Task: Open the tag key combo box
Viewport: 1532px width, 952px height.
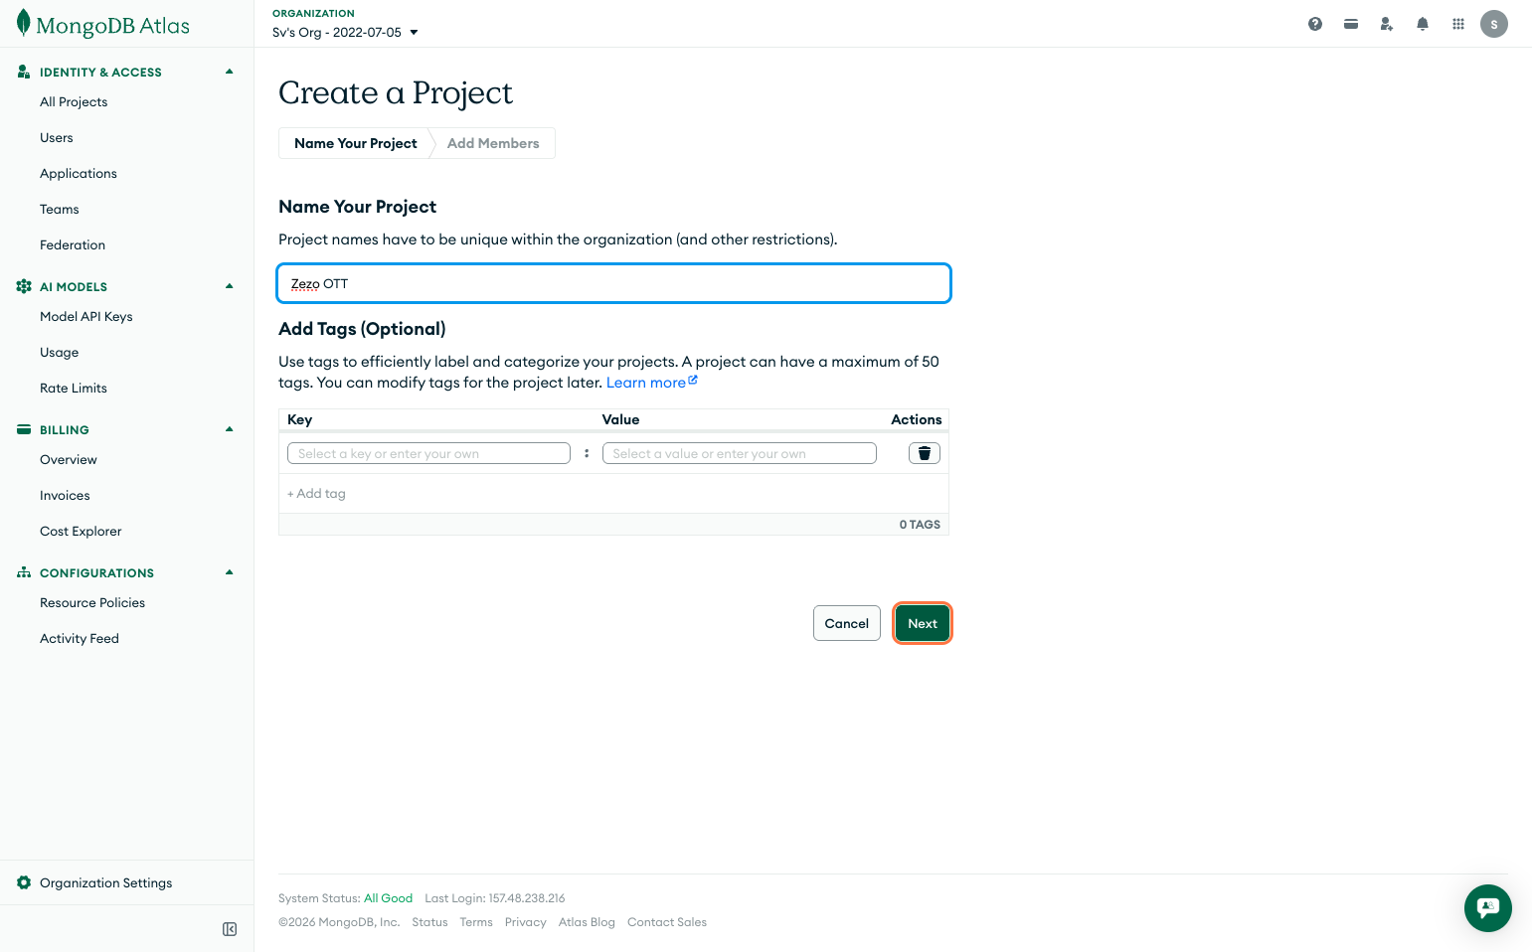Action: 428,453
